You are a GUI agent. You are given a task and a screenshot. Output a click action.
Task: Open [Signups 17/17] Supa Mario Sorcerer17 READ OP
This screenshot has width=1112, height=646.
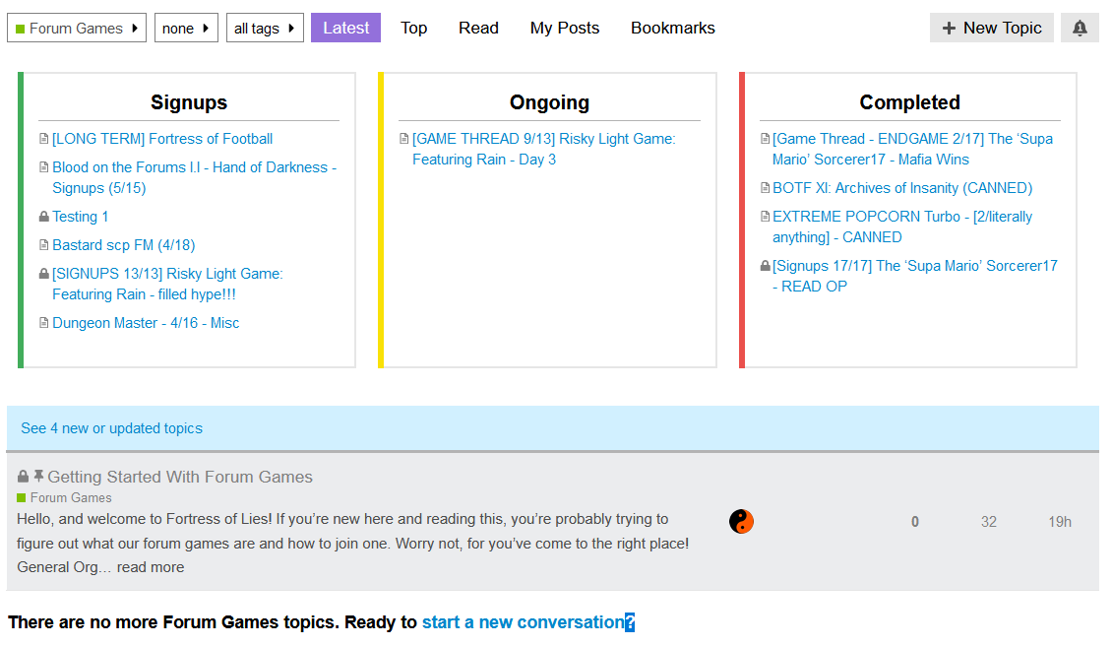915,276
